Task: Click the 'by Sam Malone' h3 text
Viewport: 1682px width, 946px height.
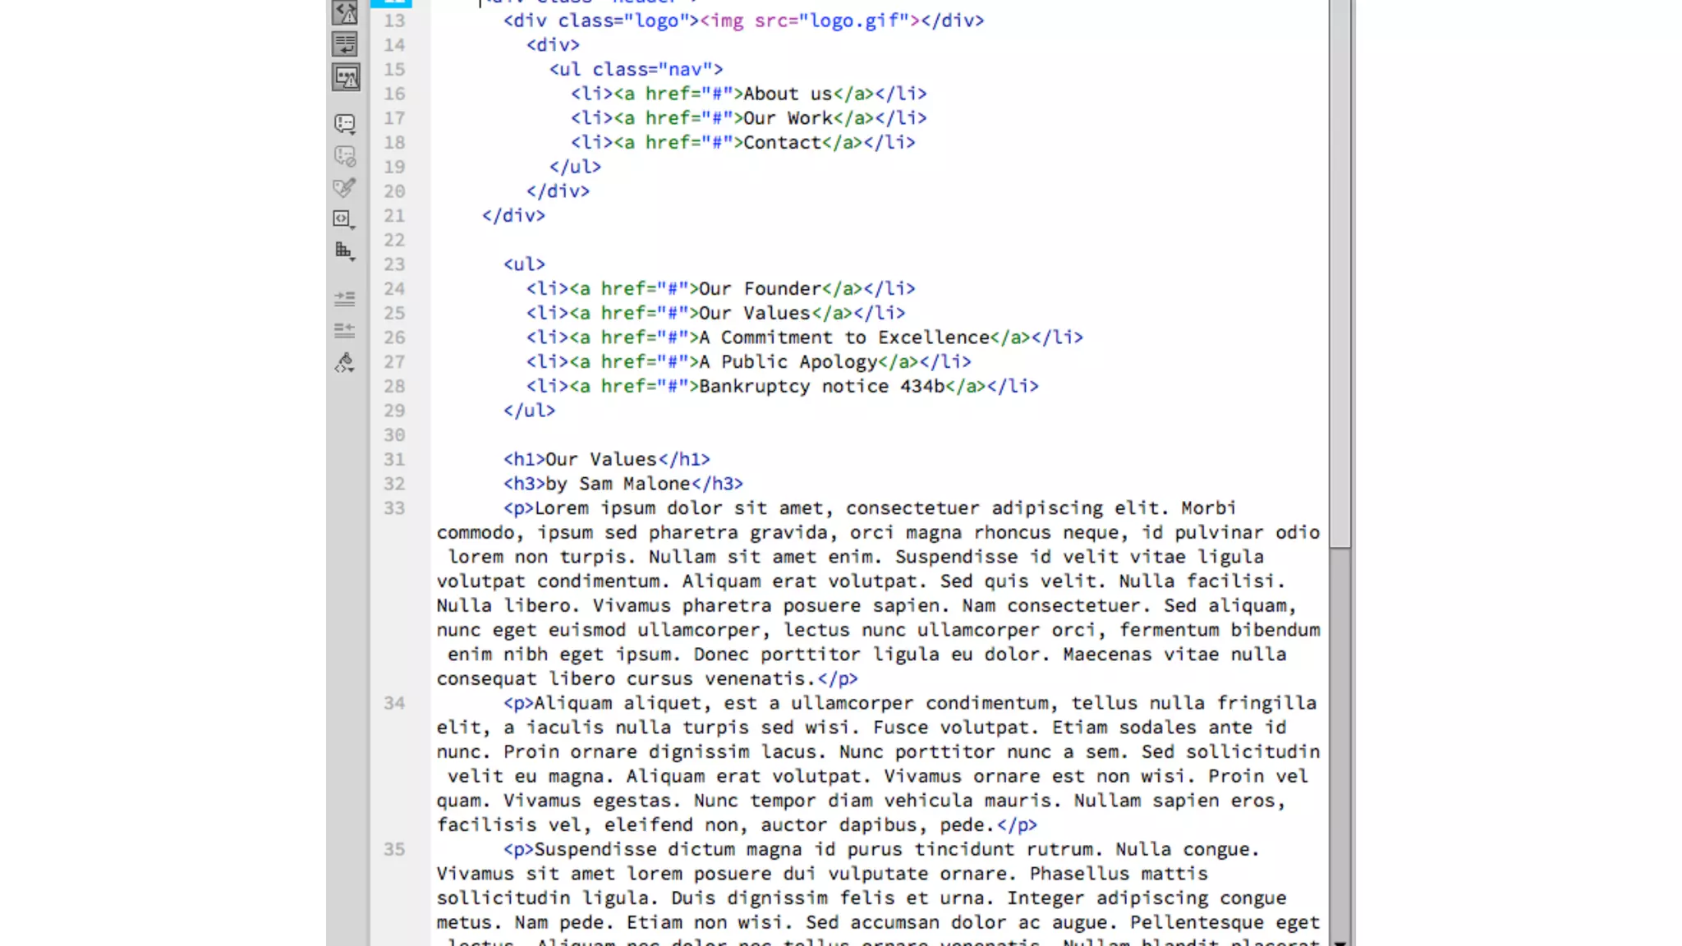Action: (618, 484)
